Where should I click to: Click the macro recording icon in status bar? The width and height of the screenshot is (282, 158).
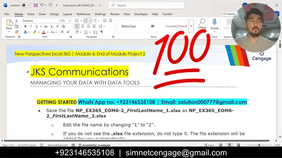click(73, 145)
